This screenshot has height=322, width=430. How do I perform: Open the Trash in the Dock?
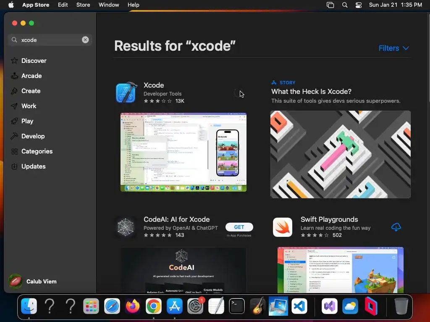[x=401, y=306]
